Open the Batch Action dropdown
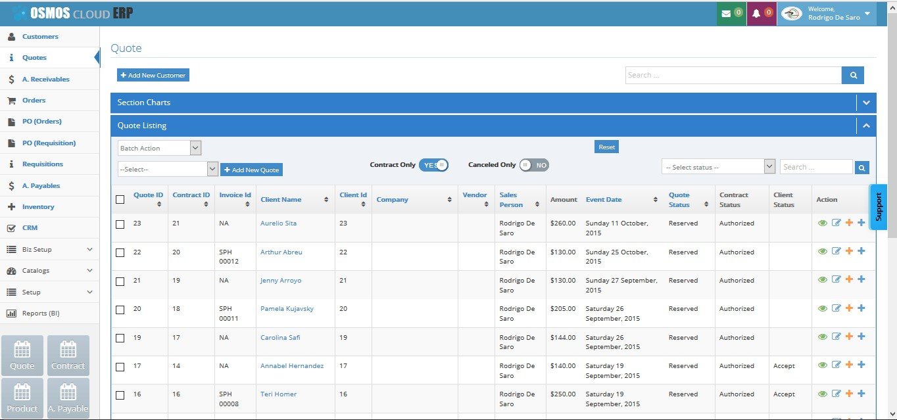Image resolution: width=897 pixels, height=420 pixels. click(160, 148)
